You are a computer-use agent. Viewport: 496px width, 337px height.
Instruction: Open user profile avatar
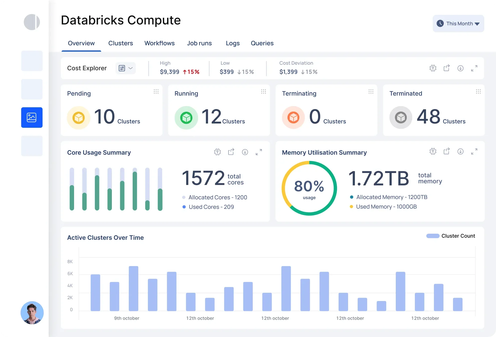point(32,312)
